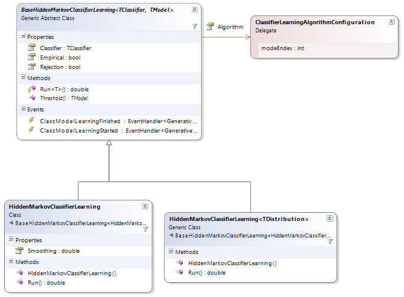Collapse the BaseHiddenMarkovClassifierLearning class box
Viewport: 404px width, 297px height.
[195, 9]
